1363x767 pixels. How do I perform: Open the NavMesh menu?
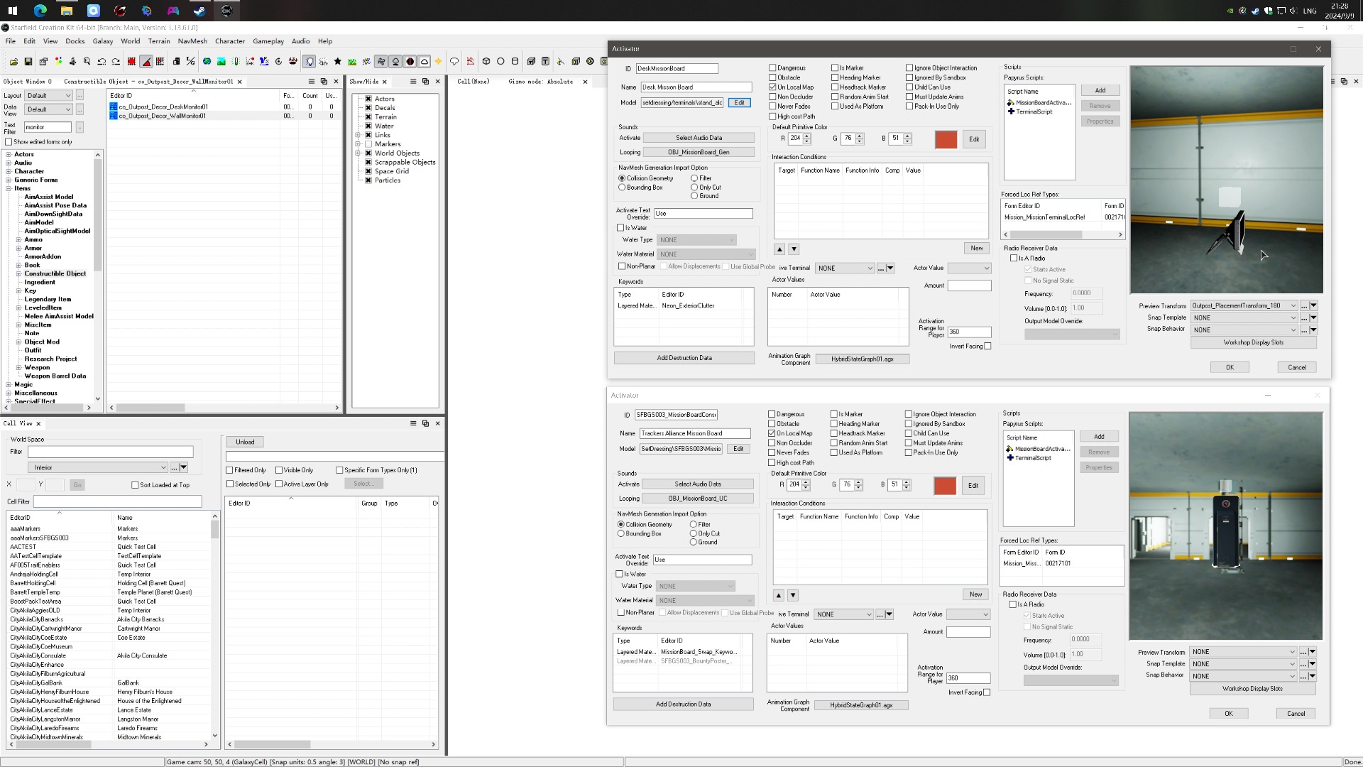(x=192, y=41)
